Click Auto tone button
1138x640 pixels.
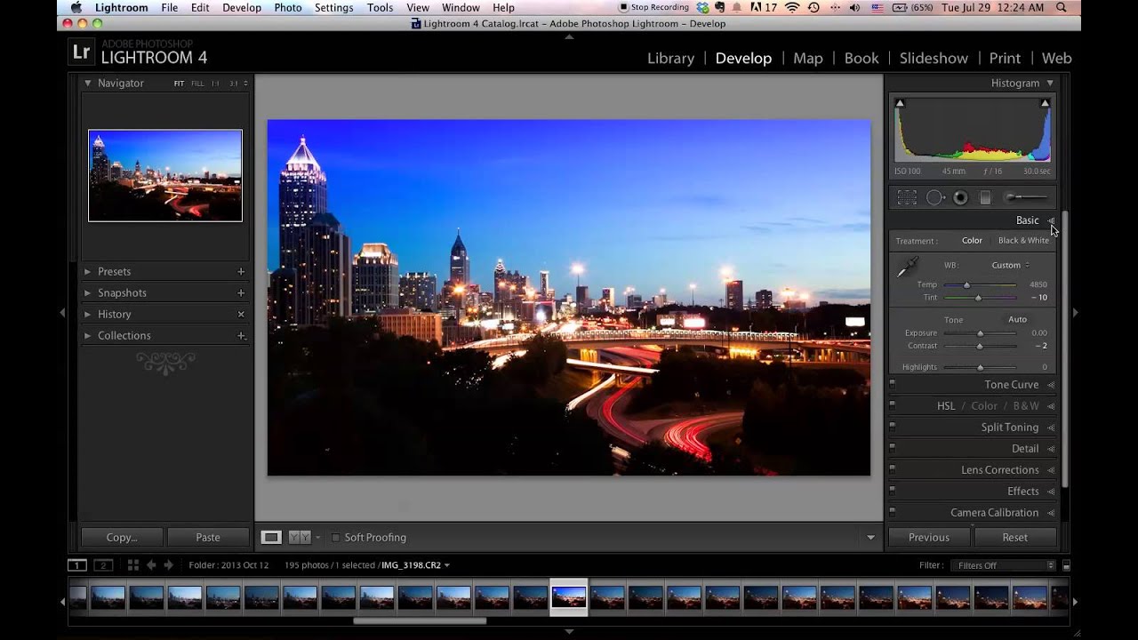1018,319
